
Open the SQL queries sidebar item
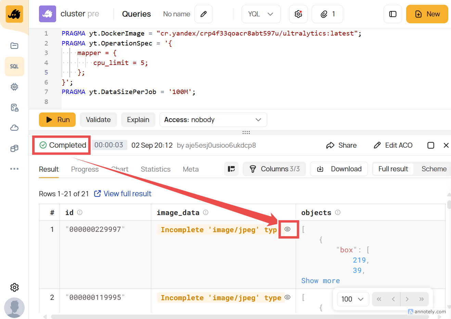(14, 66)
